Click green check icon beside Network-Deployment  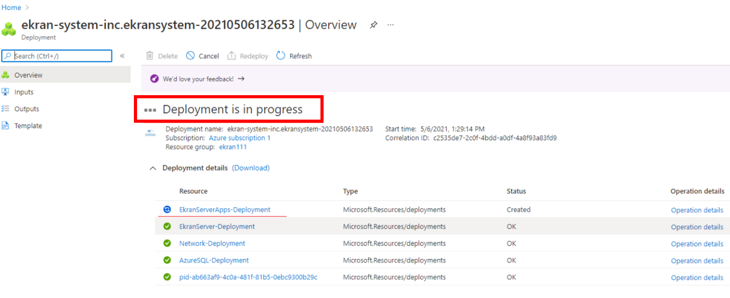click(x=167, y=243)
